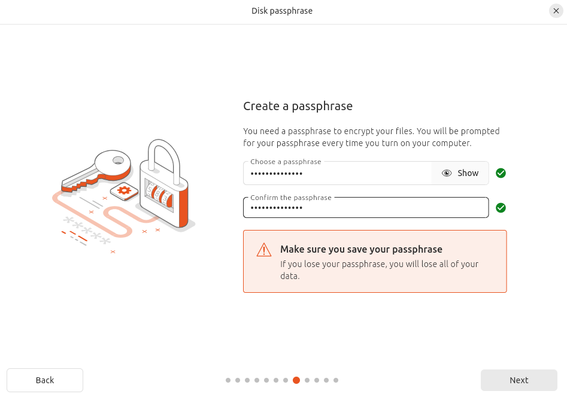Click the dot right after the orange one
567x397 pixels.
tap(307, 380)
